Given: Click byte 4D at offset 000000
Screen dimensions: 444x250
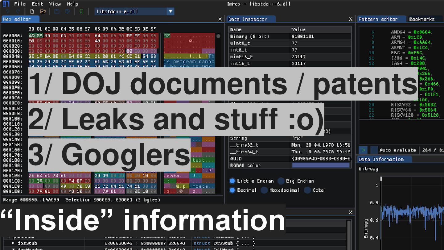Looking at the screenshot, I should tap(31, 36).
